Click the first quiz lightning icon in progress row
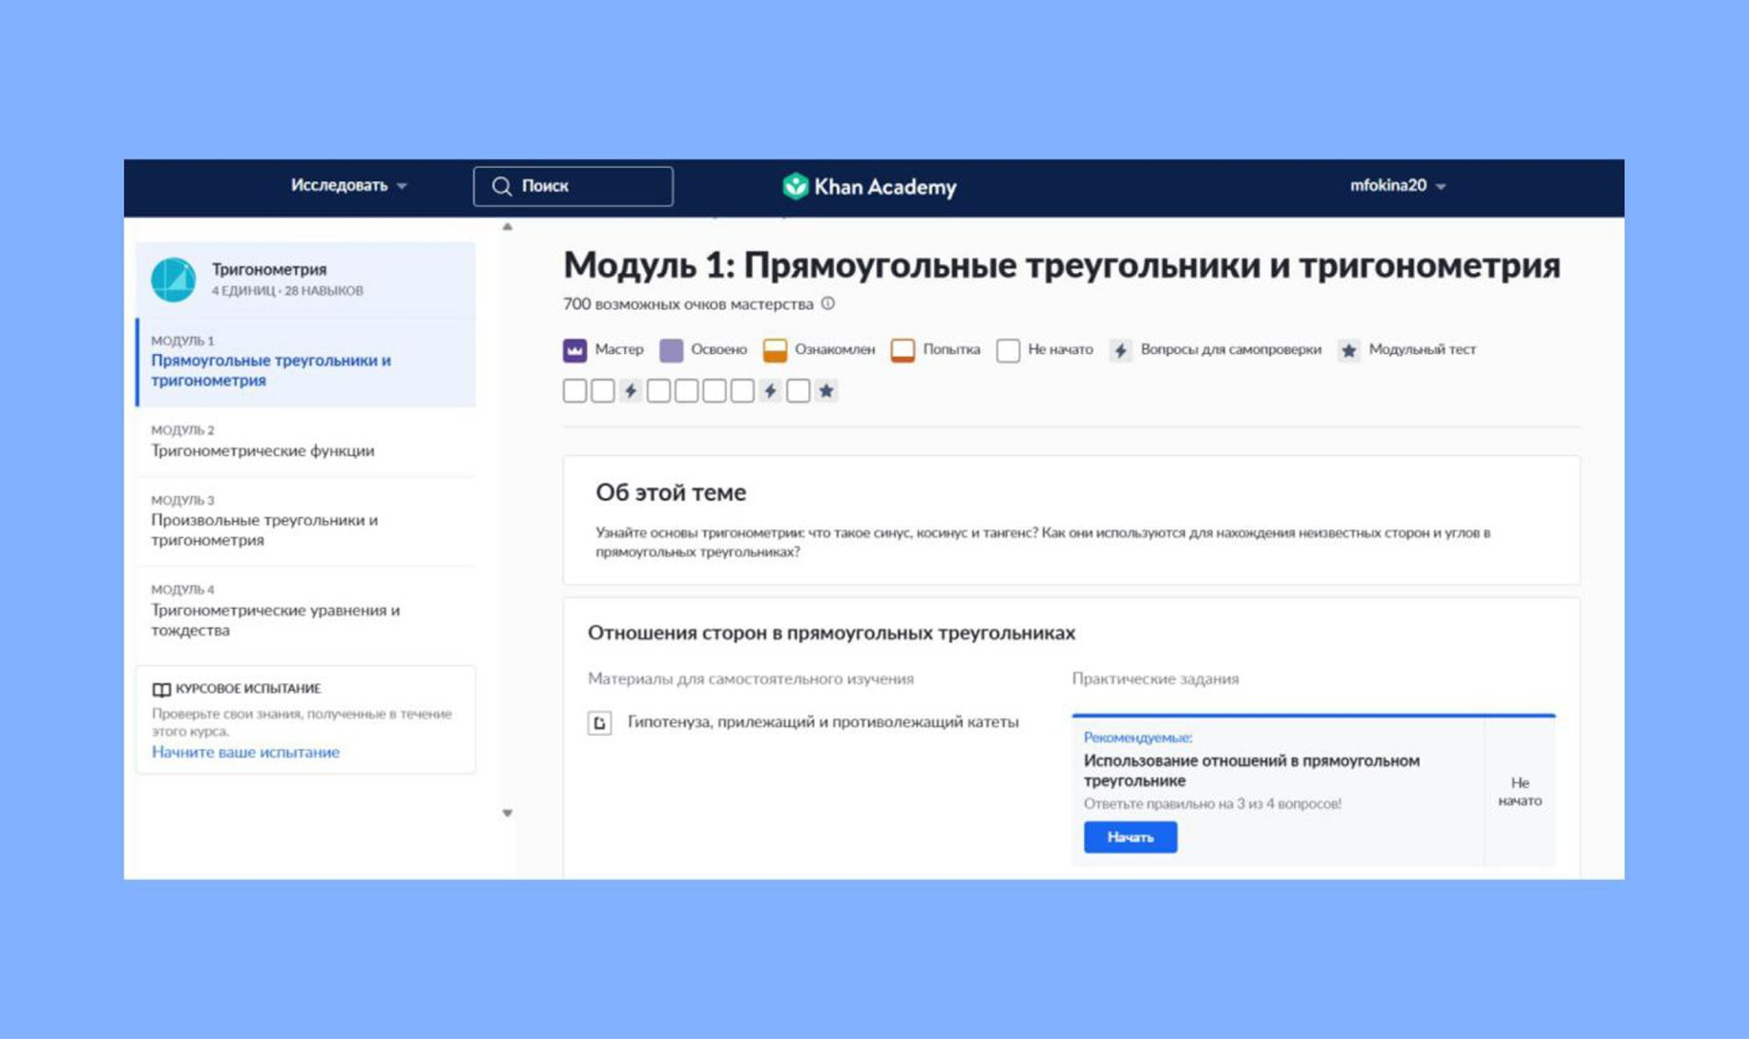The height and width of the screenshot is (1039, 1749). [x=631, y=391]
